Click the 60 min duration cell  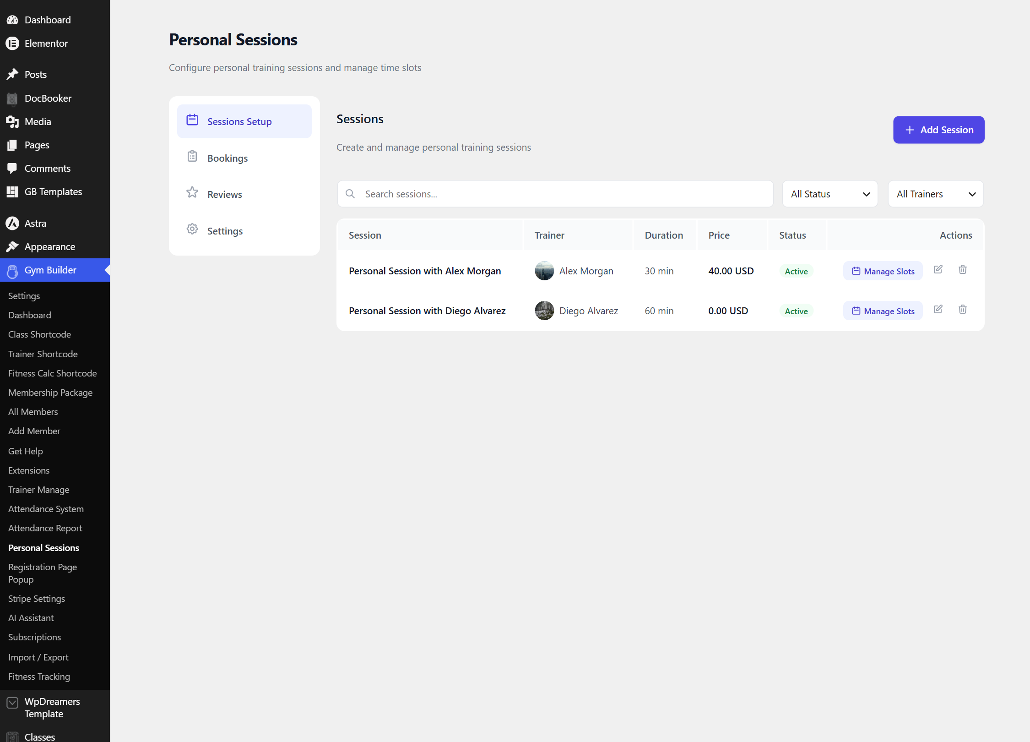point(659,311)
